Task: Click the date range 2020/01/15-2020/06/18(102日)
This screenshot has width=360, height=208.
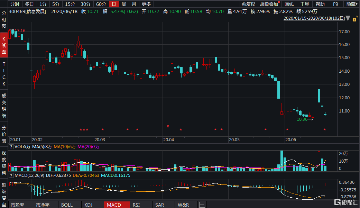Action: coord(314,18)
